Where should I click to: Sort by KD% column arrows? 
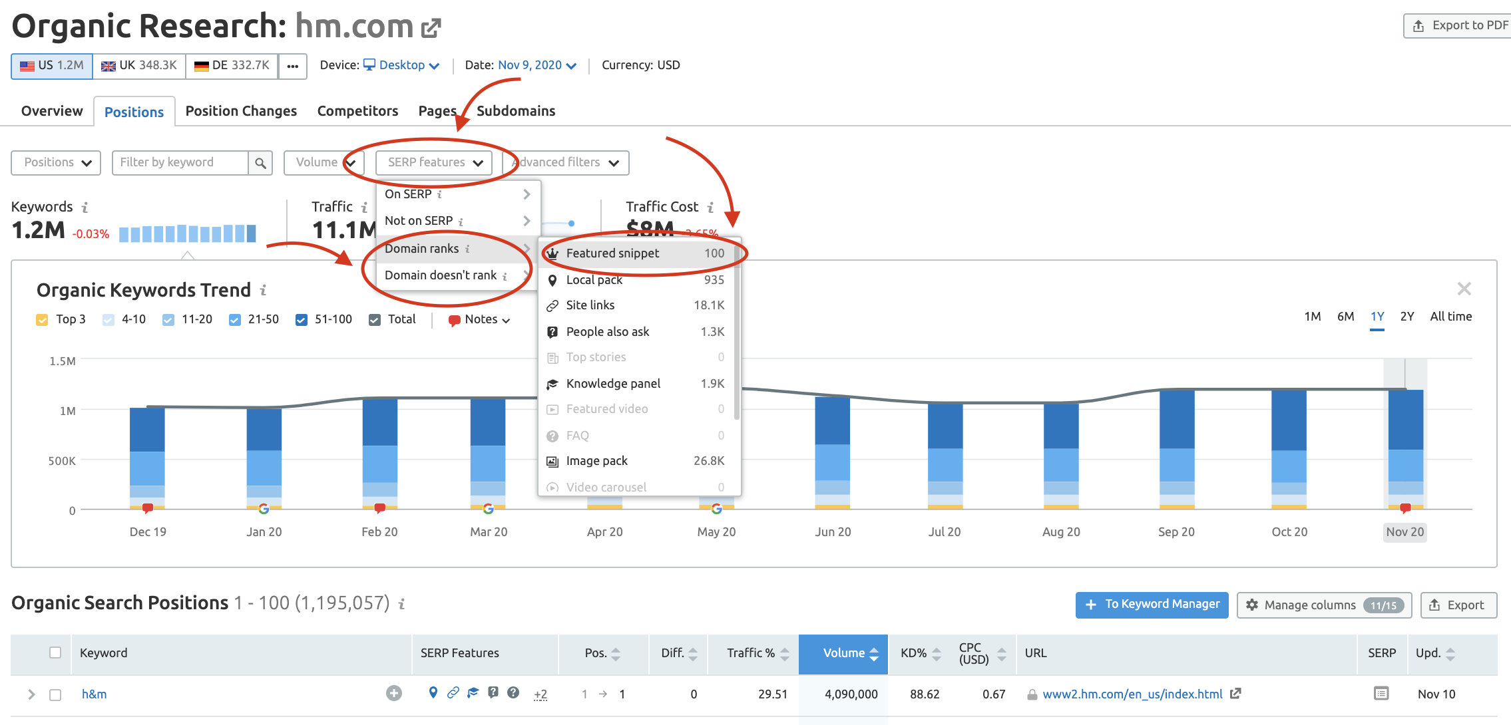coord(937,654)
